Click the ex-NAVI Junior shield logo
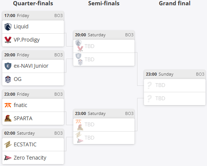 point(8,66)
